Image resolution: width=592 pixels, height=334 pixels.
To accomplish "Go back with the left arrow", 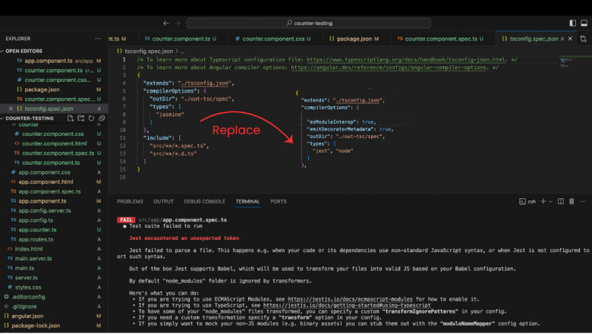I will click(x=165, y=23).
